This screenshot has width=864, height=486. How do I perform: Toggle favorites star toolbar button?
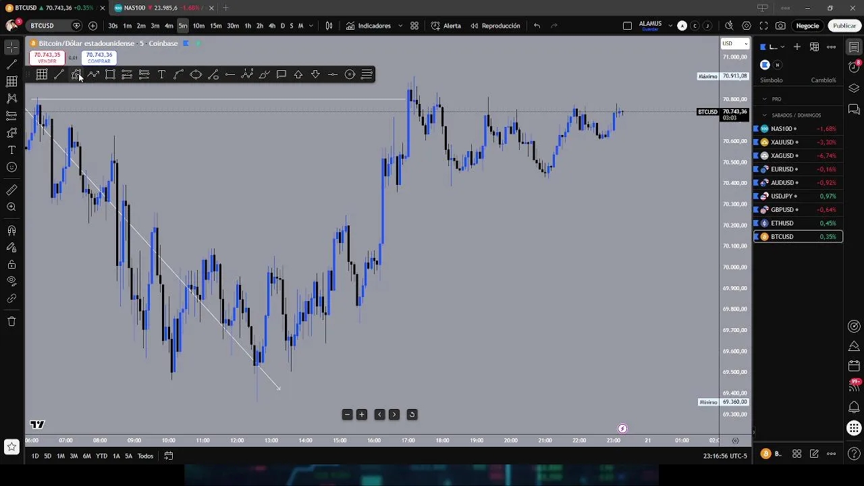point(11,446)
